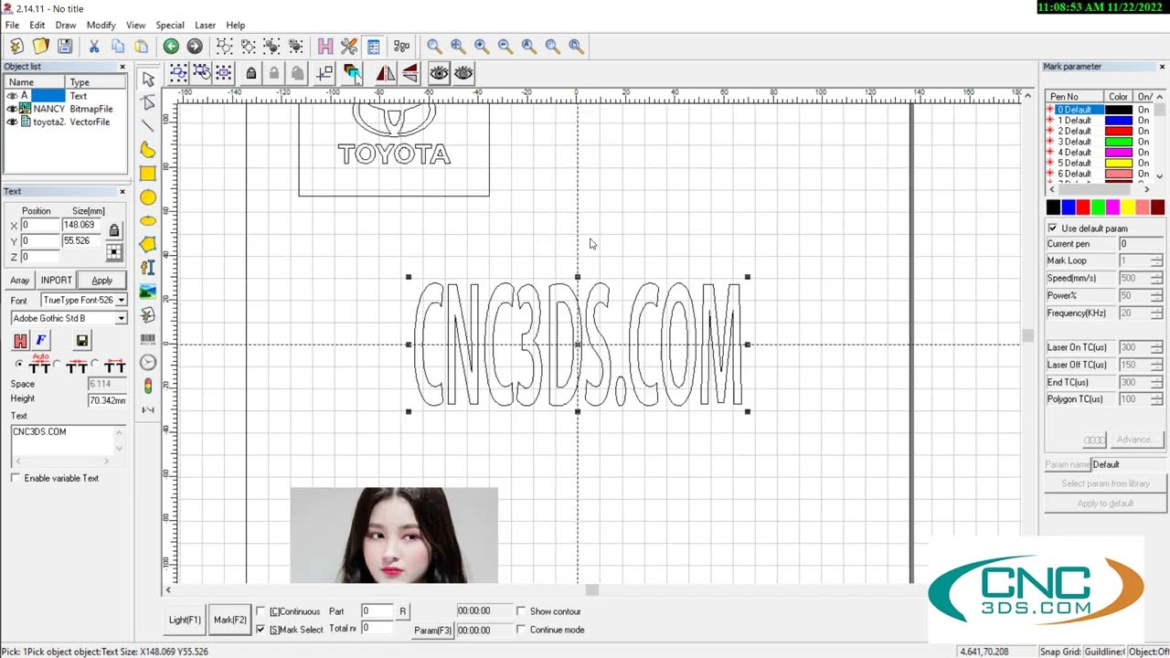1170x658 pixels.
Task: Click the green Undo arrow
Action: click(171, 46)
